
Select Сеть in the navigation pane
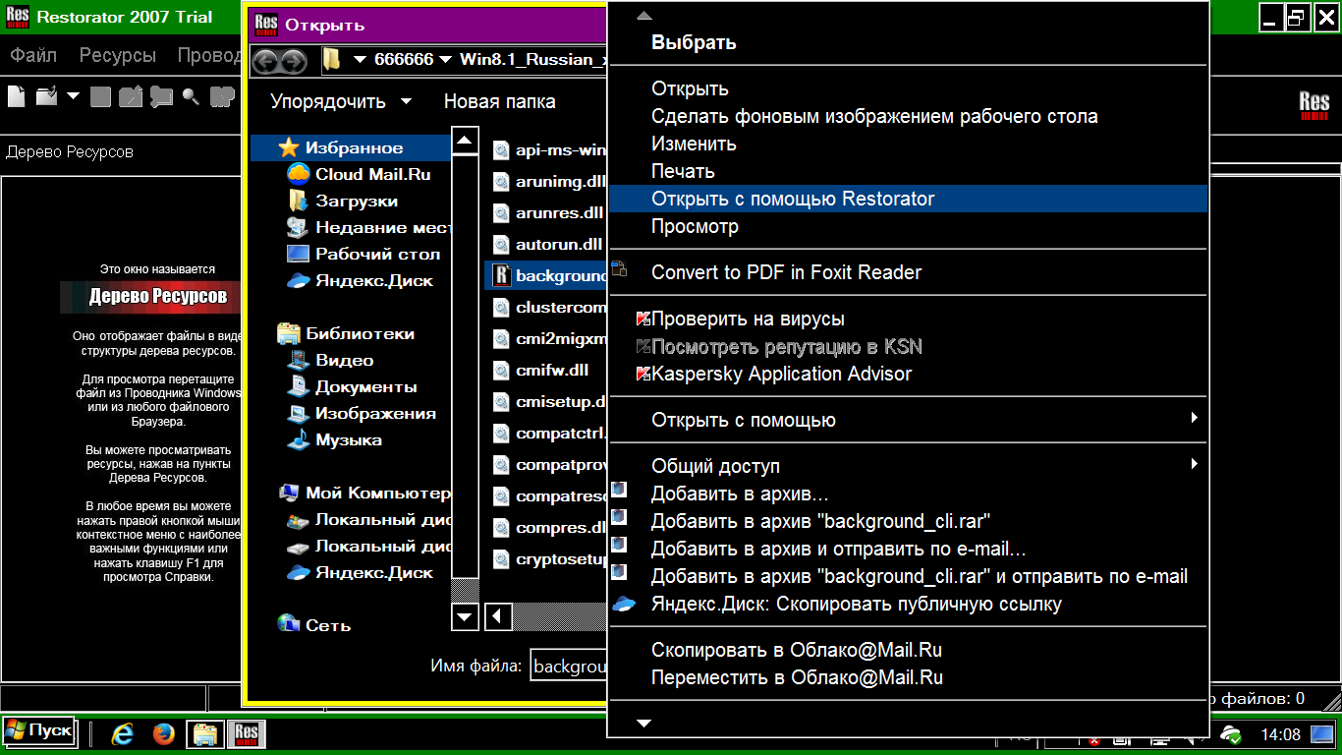click(x=314, y=625)
